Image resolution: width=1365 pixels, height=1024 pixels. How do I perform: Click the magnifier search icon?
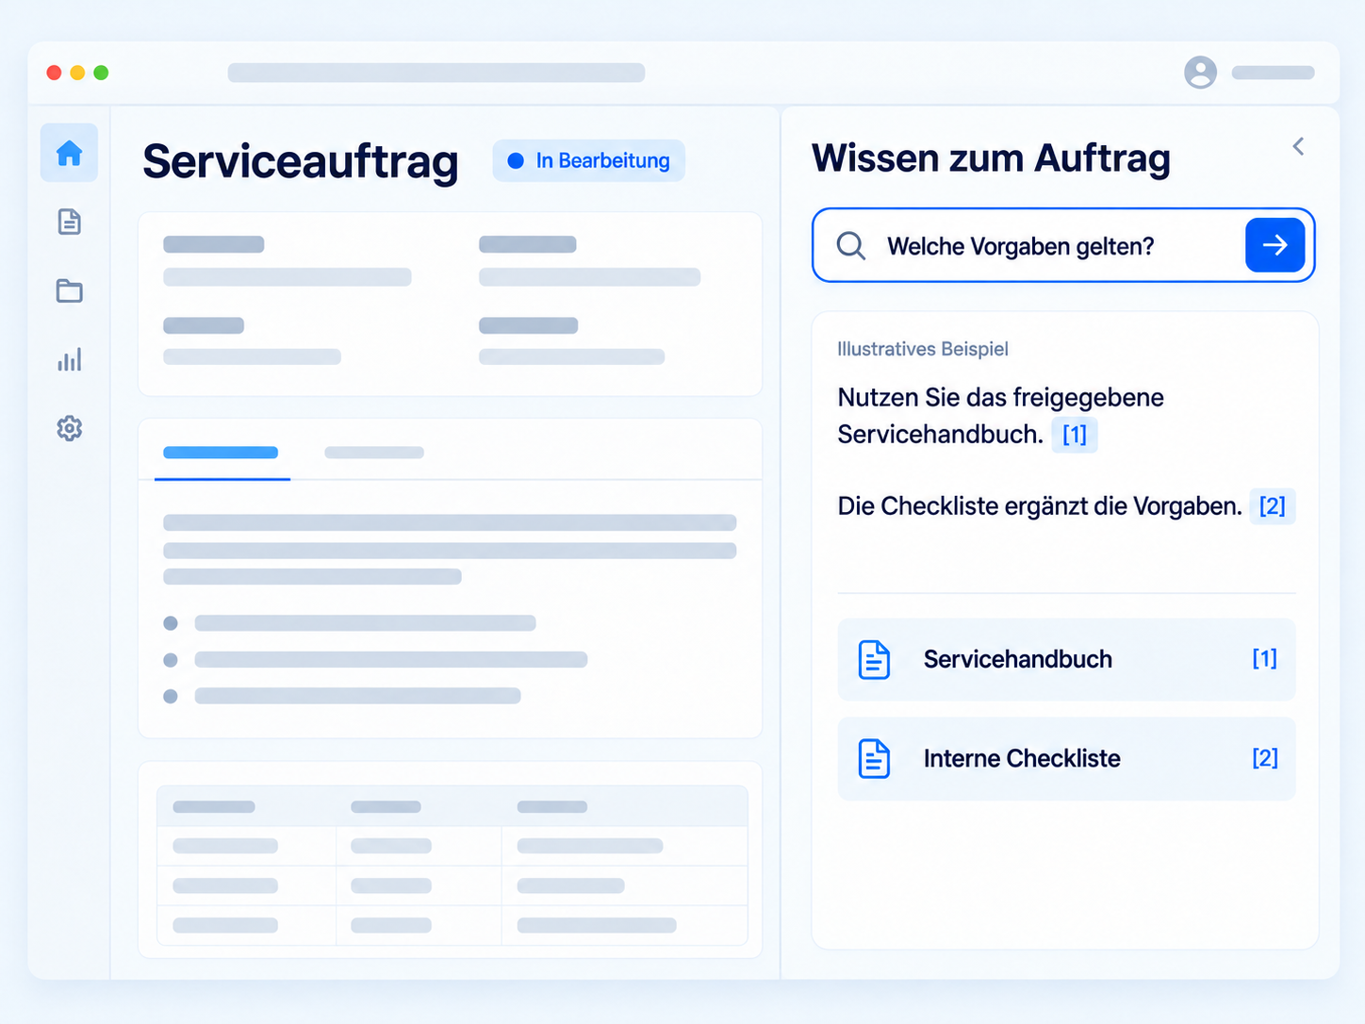(851, 246)
